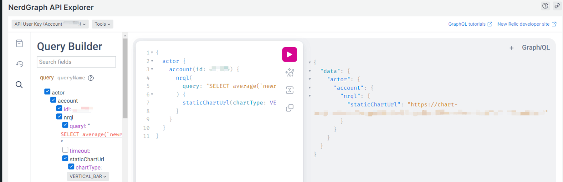The height and width of the screenshot is (182, 563).
Task: Uncheck the actor checkbox
Action: point(47,92)
